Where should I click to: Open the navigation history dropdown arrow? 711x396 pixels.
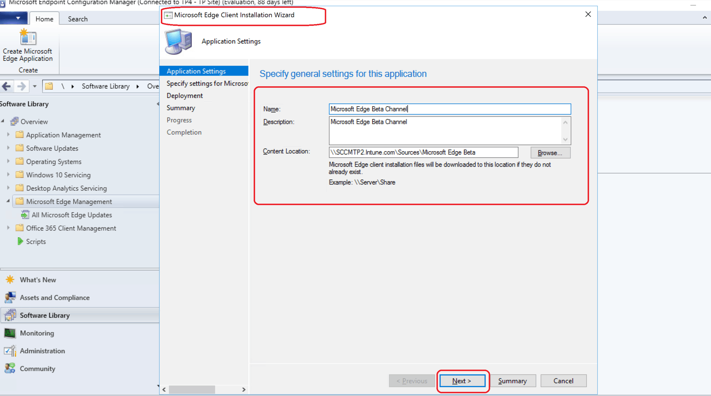(x=34, y=86)
